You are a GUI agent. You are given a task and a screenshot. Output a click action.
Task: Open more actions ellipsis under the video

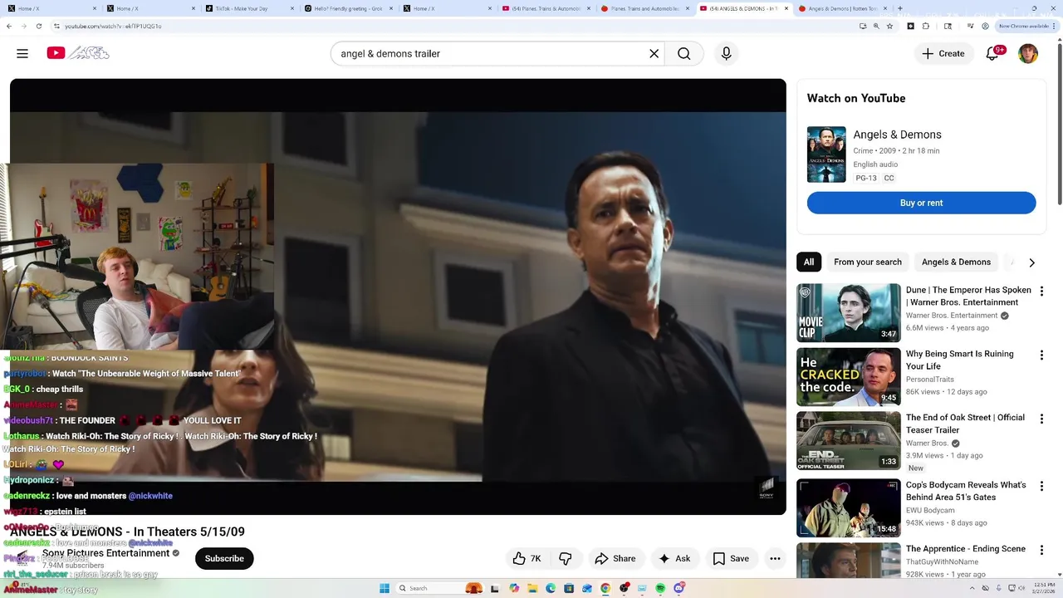[775, 558]
